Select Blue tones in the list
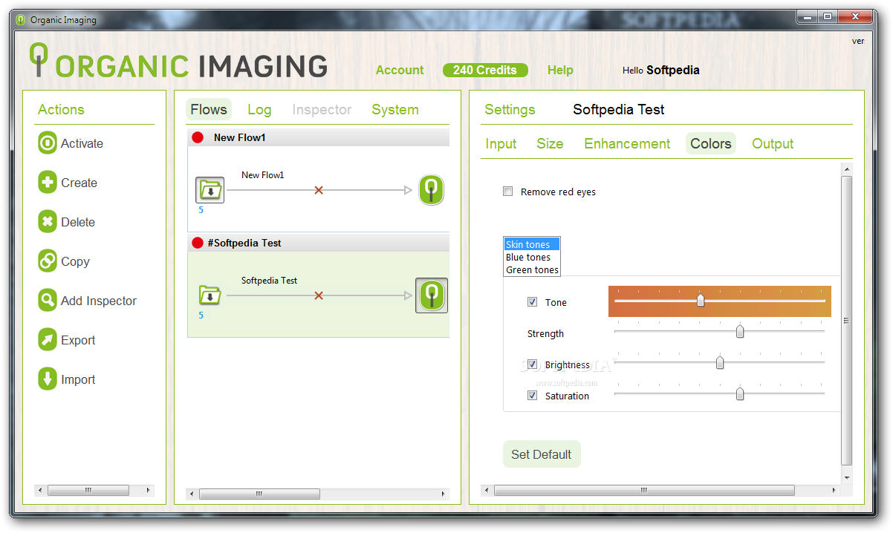The image size is (893, 533). 531,257
